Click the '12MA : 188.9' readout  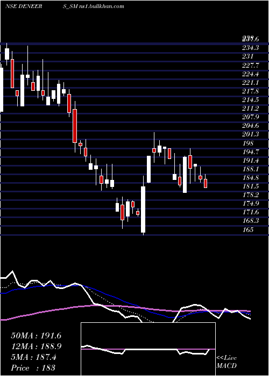(36, 346)
